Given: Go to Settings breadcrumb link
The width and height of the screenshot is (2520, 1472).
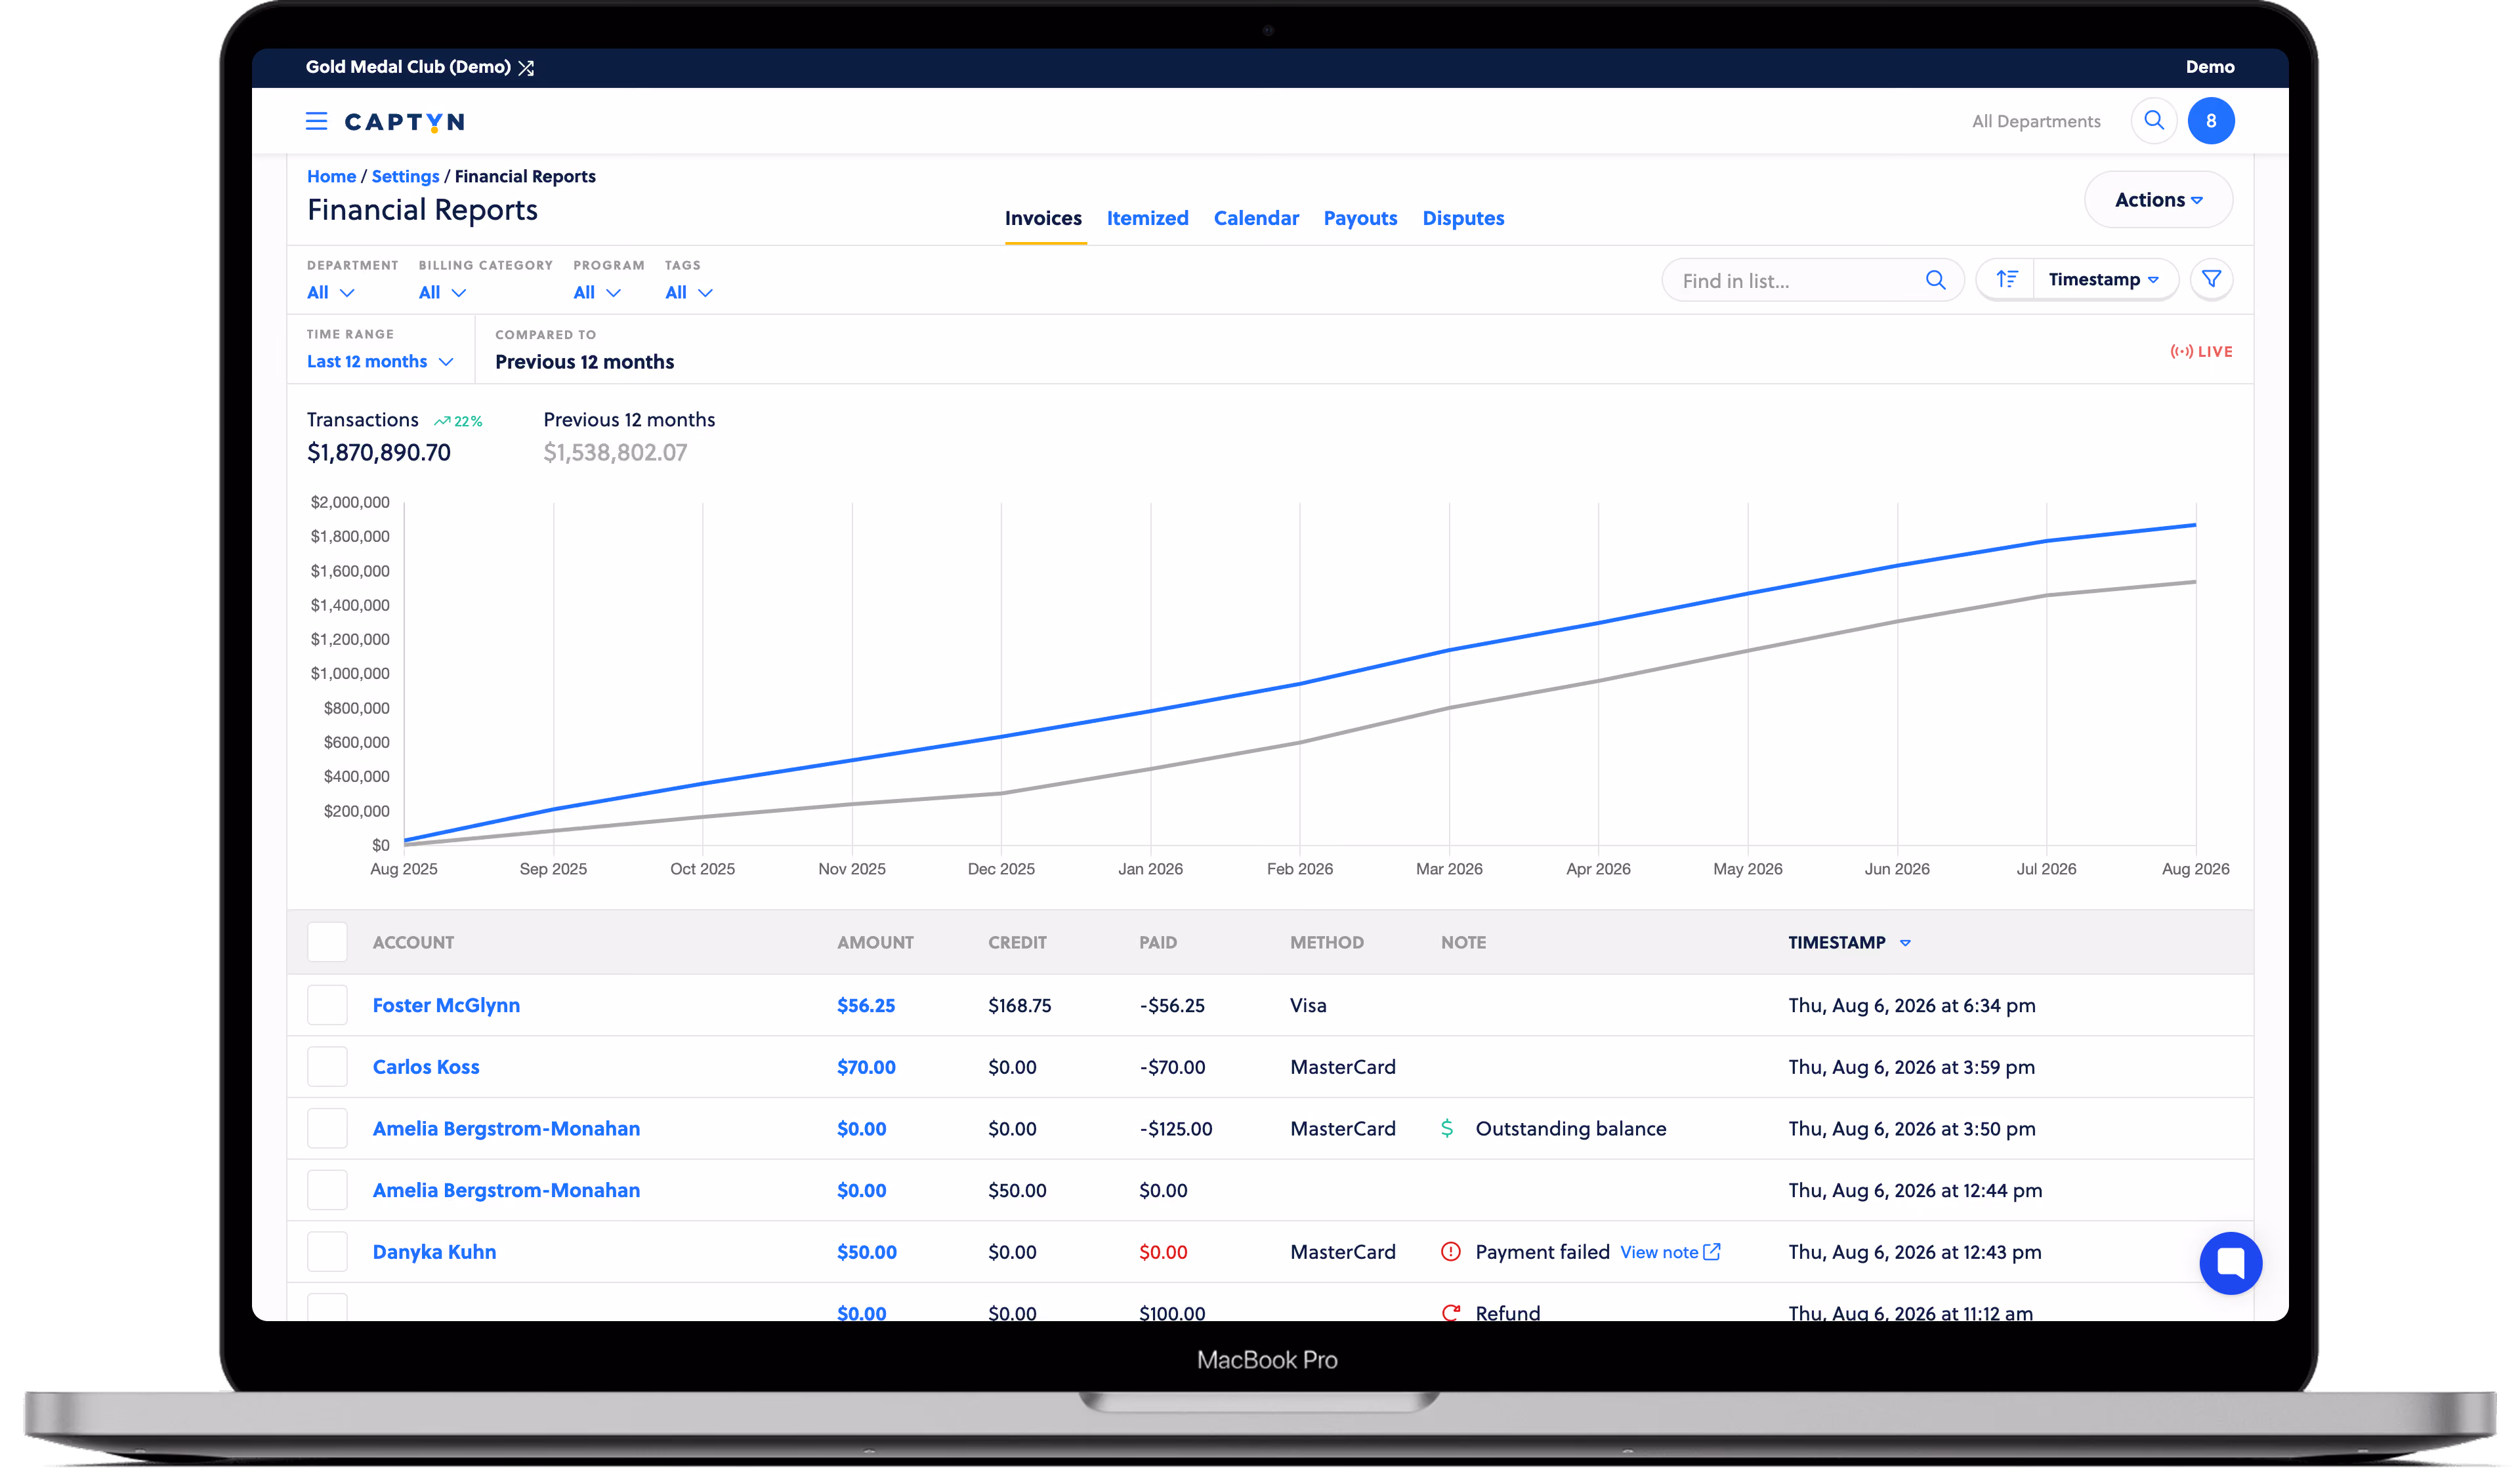Looking at the screenshot, I should (405, 177).
